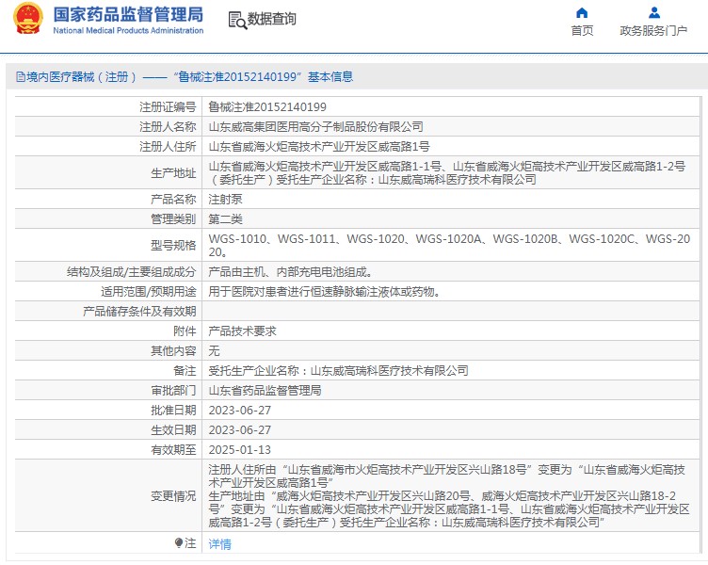Select 其他内容 value 无
Screen dimensions: 708x565
(x=214, y=351)
